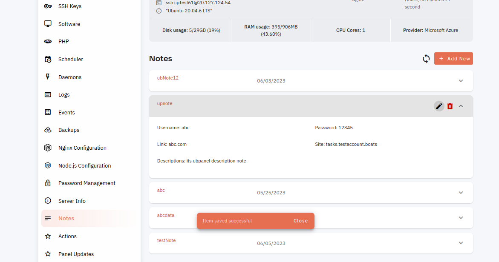Image resolution: width=499 pixels, height=262 pixels.
Task: Click the upnote note title
Action: [164, 103]
